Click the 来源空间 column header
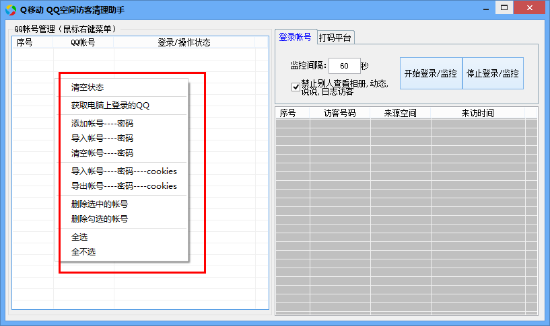 click(x=401, y=113)
